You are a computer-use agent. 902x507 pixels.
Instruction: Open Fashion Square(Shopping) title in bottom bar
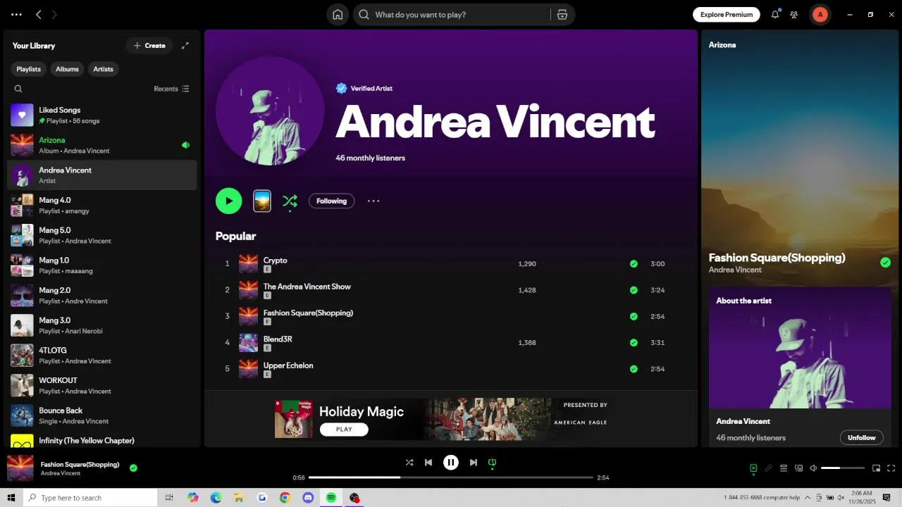(80, 464)
